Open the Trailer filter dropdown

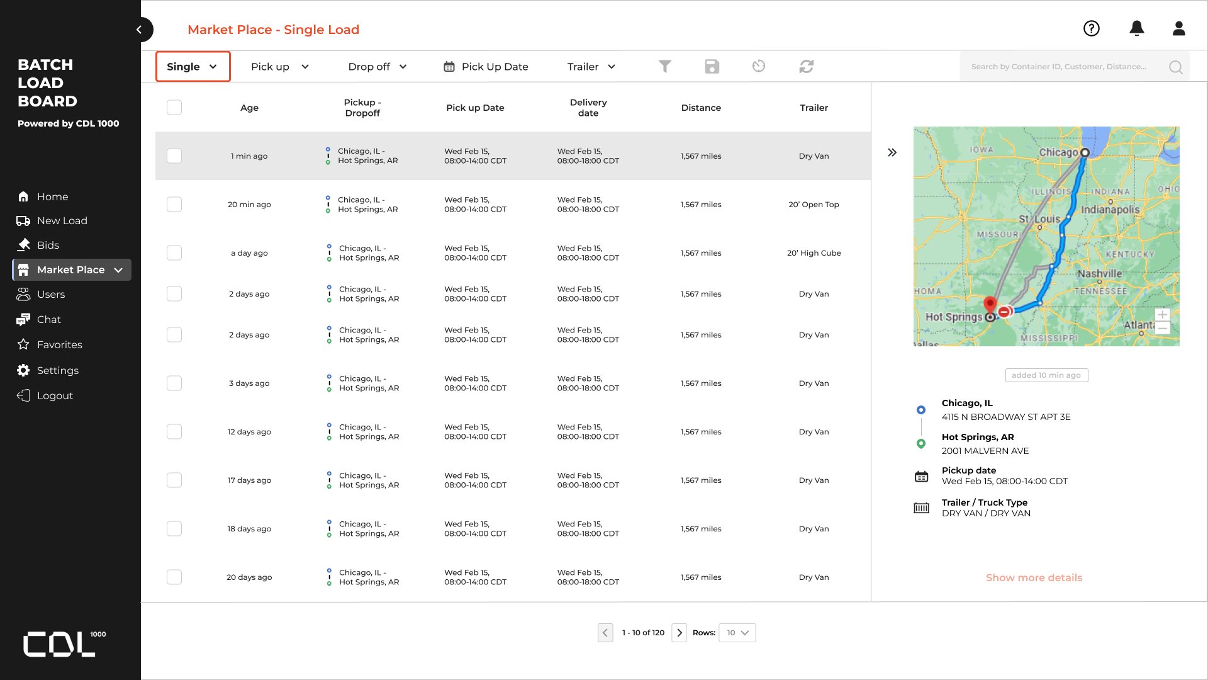591,67
